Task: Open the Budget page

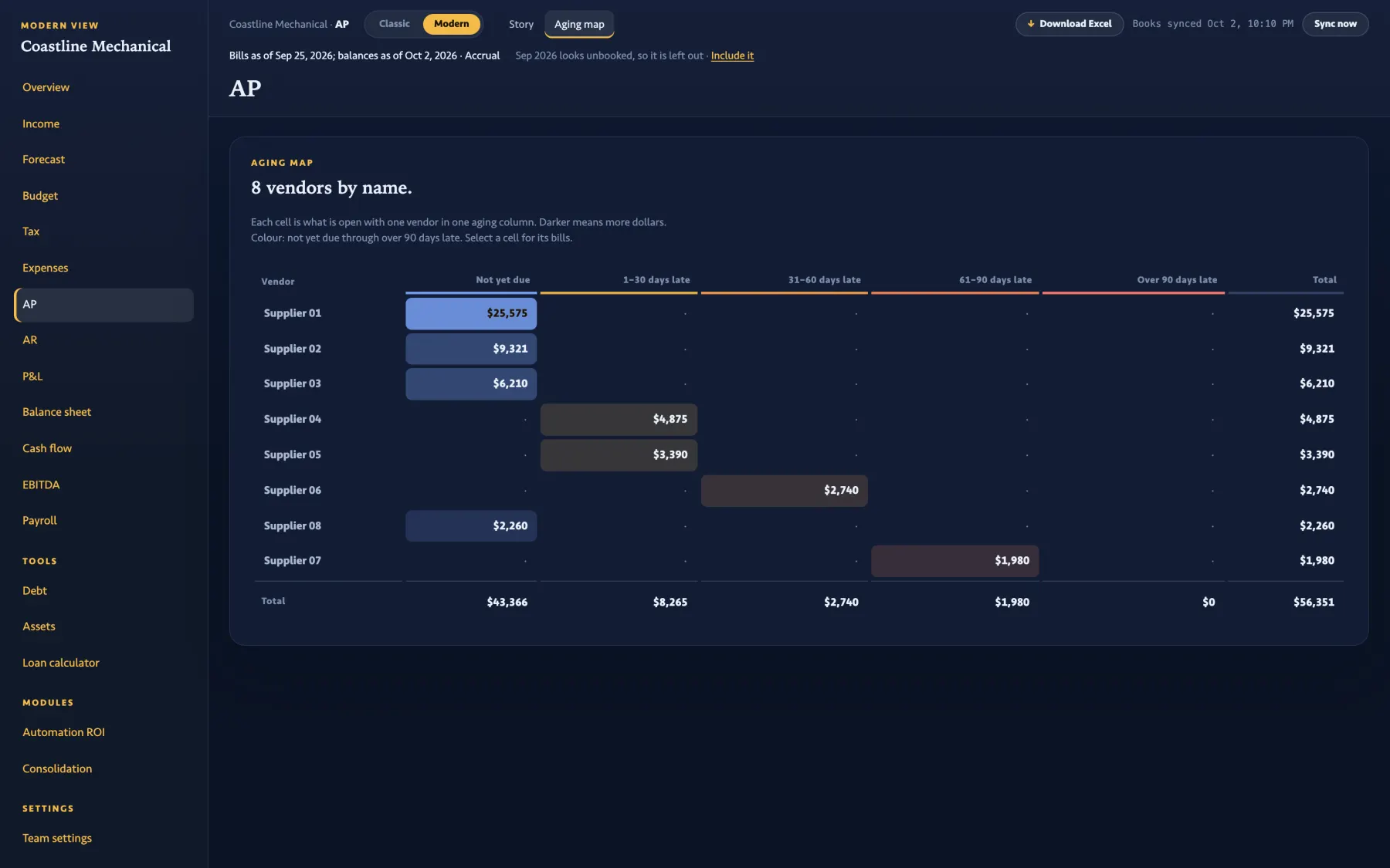Action: (103, 196)
